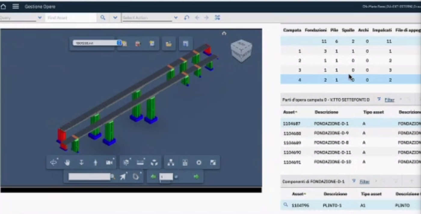The image size is (421, 214).
Task: Reset the view with the home icon
Action: pyautogui.click(x=224, y=33)
